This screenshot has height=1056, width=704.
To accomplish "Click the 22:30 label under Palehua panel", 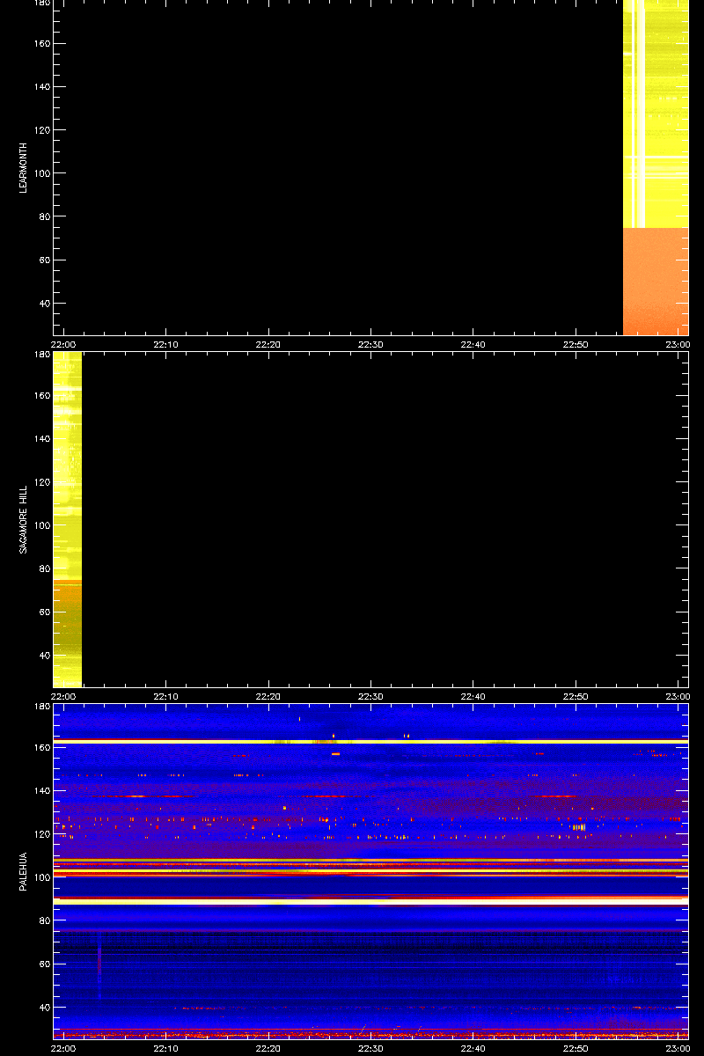I will tap(370, 1049).
